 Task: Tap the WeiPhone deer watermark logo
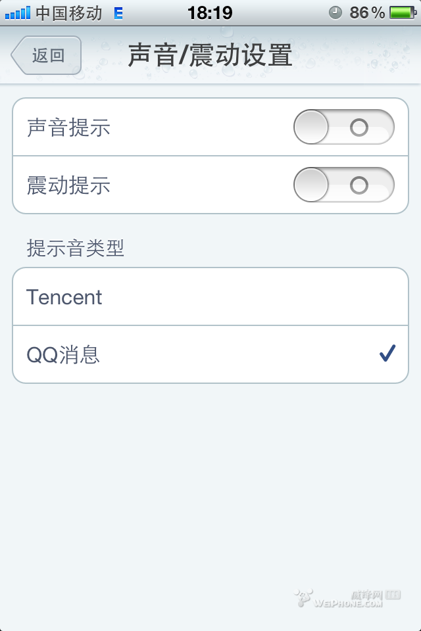[304, 597]
